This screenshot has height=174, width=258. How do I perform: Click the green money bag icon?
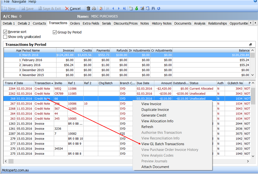pyautogui.click(x=136, y=8)
